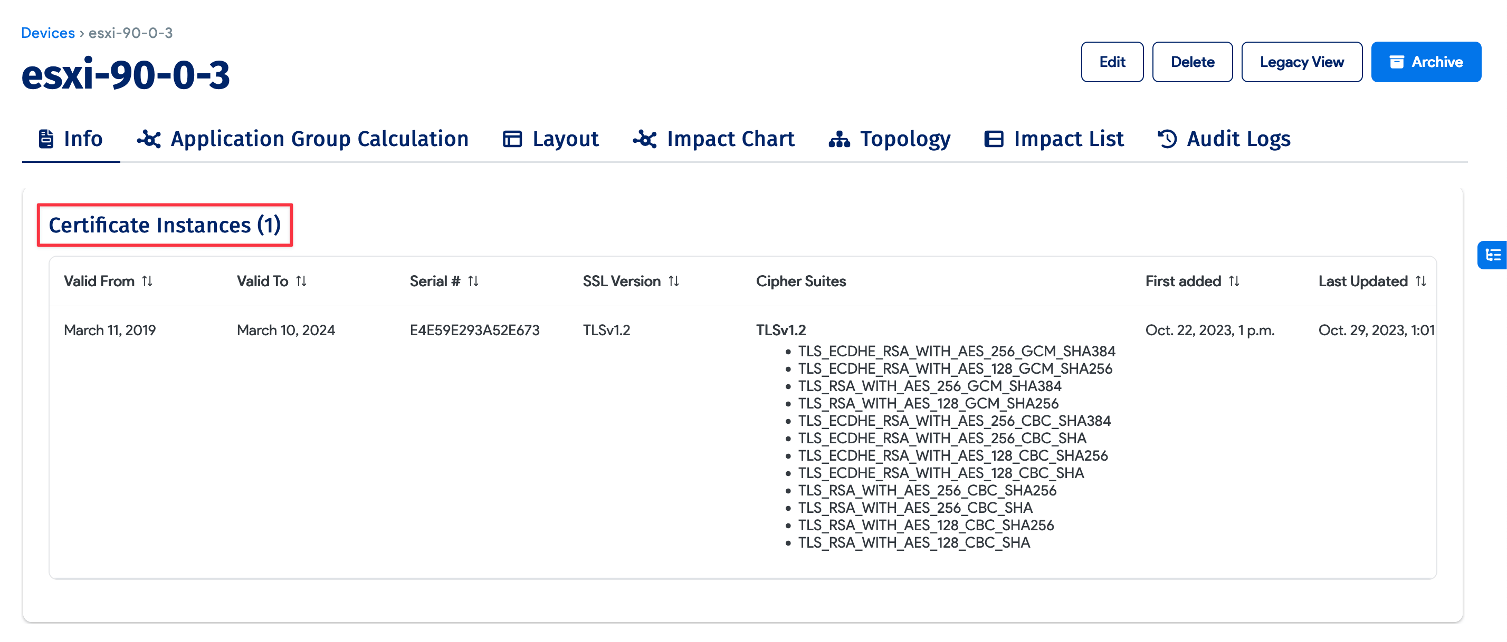1507x642 pixels.
Task: Sort by the Serial # column arrows
Action: click(x=474, y=281)
